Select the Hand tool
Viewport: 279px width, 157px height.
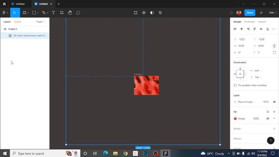point(70,13)
